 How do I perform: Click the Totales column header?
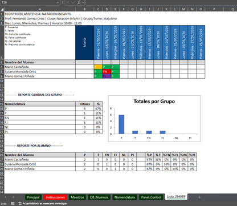point(84,104)
